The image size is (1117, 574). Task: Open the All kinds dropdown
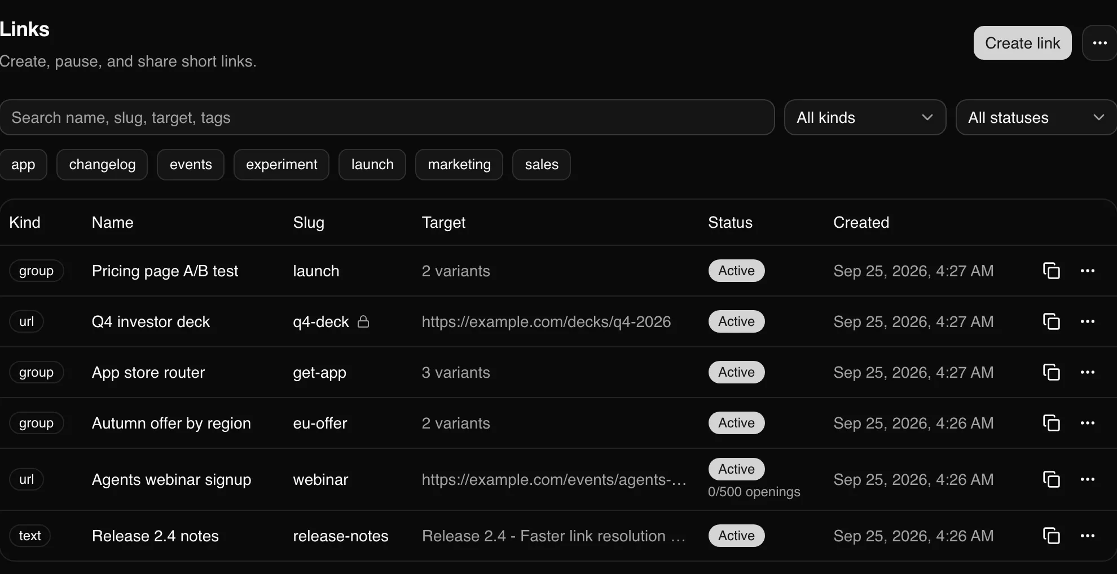[x=865, y=117]
